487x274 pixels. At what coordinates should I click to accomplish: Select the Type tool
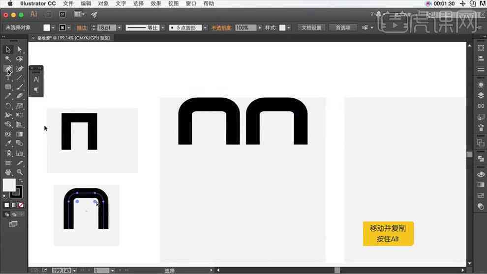[x=8, y=78]
